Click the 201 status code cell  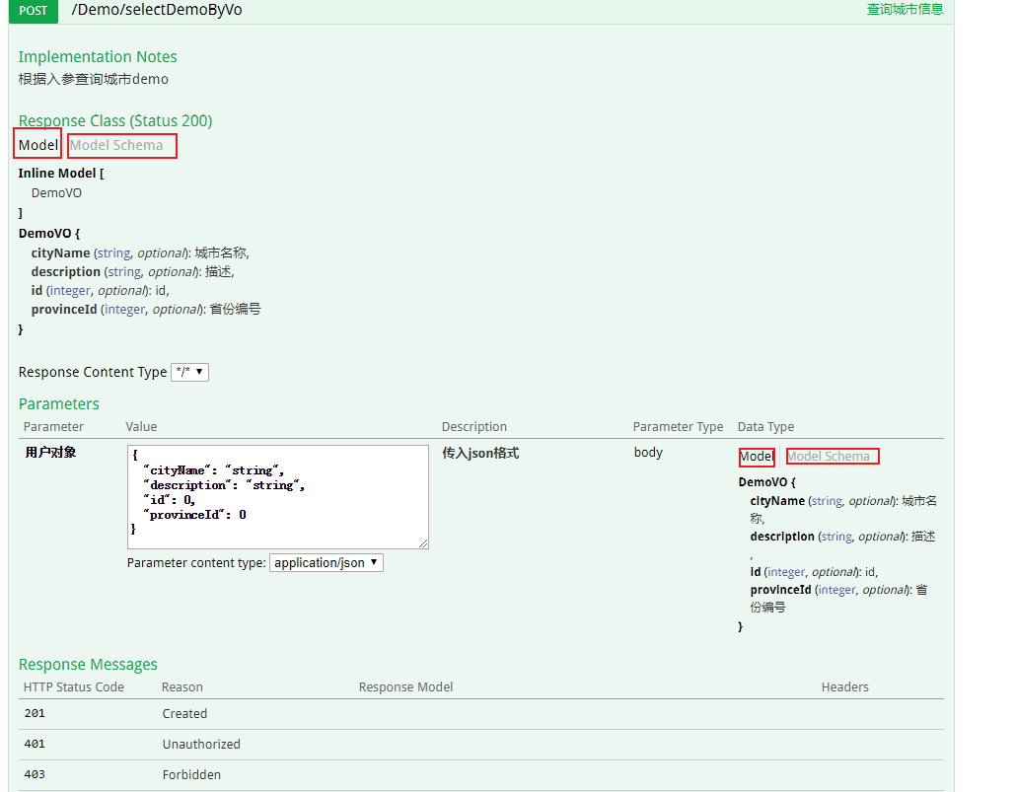point(35,713)
